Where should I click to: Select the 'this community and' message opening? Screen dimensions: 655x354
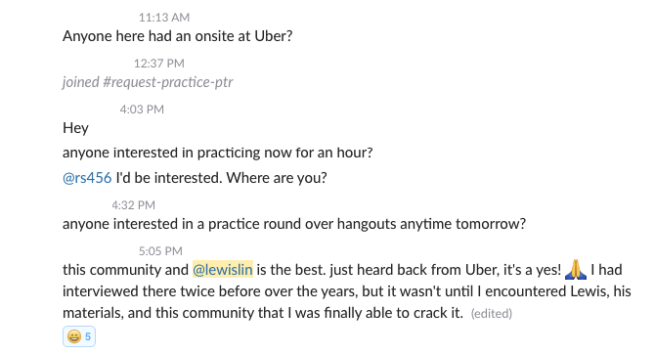[125, 270]
